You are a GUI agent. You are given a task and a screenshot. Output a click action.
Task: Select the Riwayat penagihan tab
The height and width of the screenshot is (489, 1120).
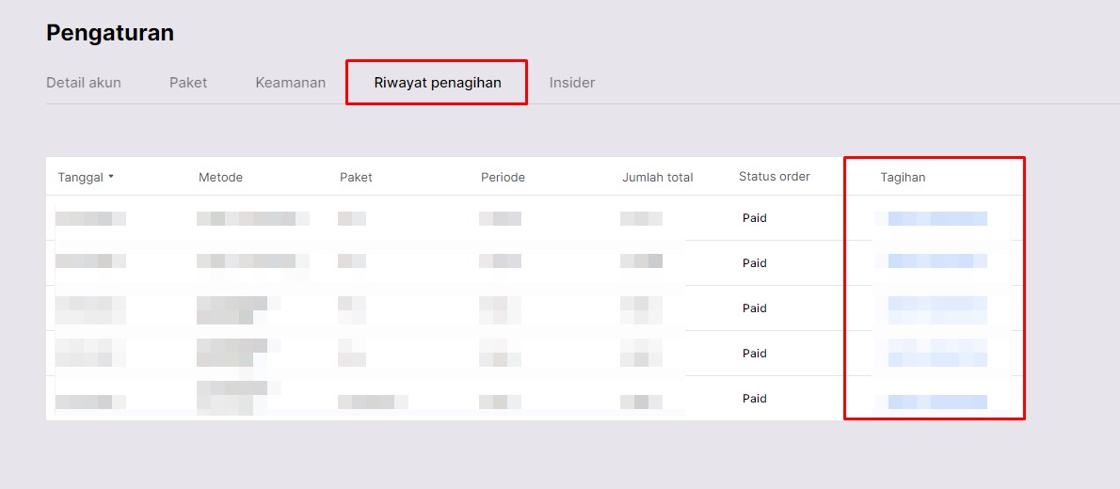point(438,83)
